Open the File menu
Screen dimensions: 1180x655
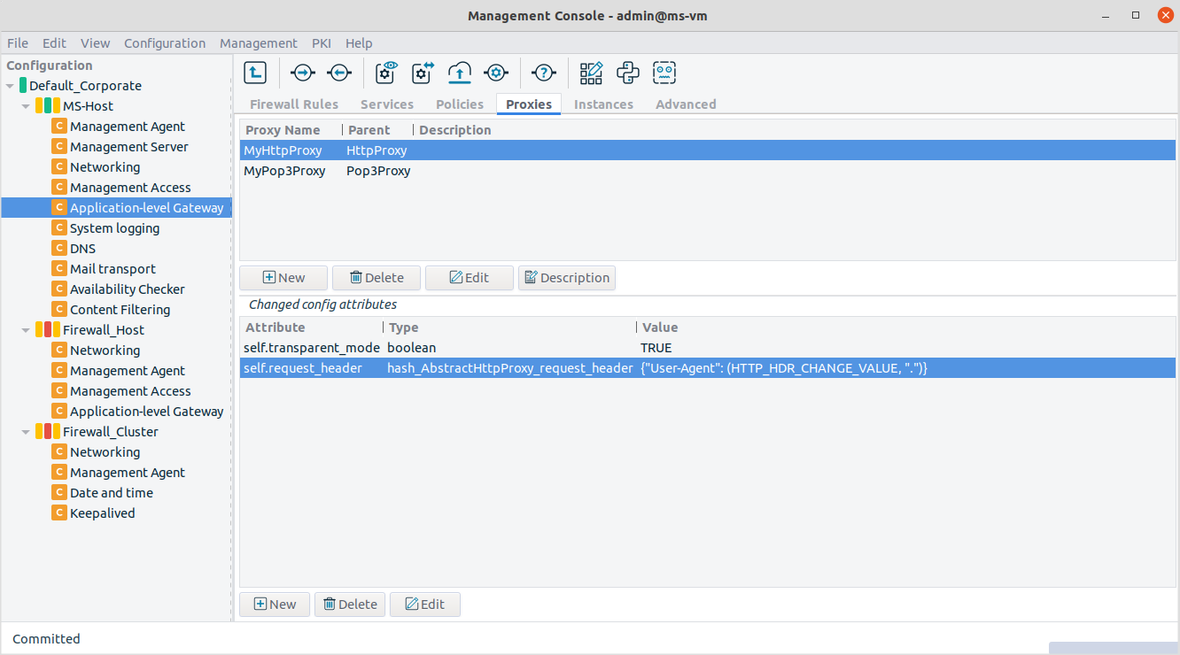pos(18,42)
